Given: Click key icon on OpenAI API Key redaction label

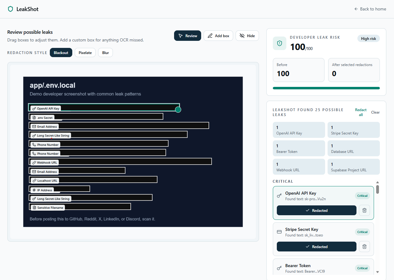Looking at the screenshot, I should pos(34,108).
